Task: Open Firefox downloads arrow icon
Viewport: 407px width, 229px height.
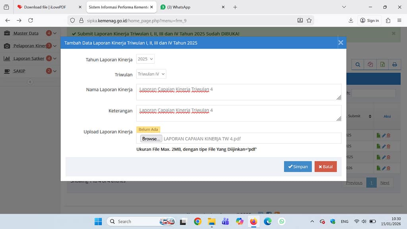Action: click(351, 20)
